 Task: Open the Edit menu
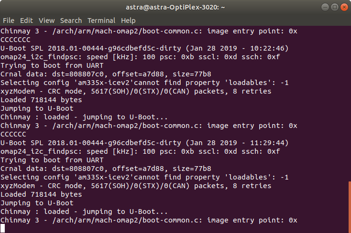pyautogui.click(x=26, y=21)
